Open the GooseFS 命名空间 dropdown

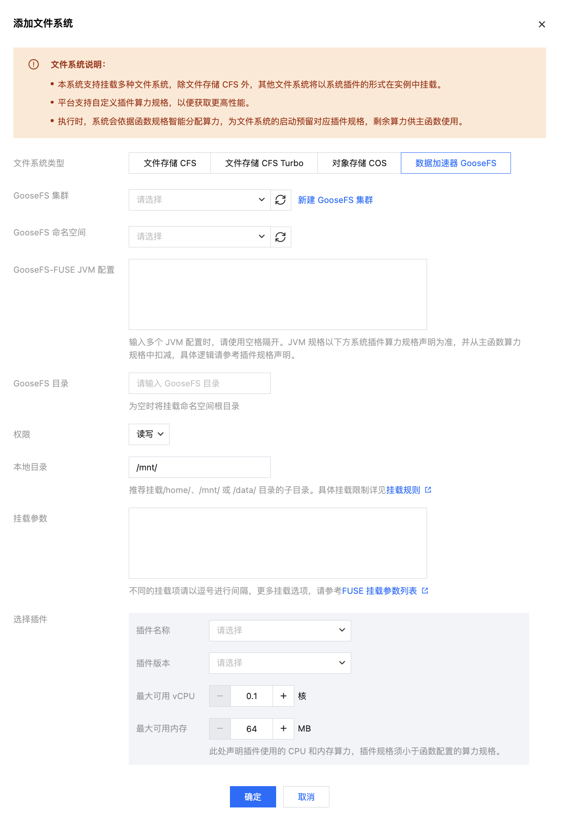pyautogui.click(x=200, y=237)
